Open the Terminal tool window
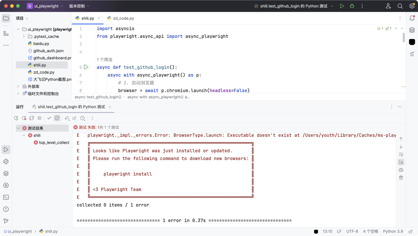This screenshot has width=418, height=236. click(x=6, y=197)
